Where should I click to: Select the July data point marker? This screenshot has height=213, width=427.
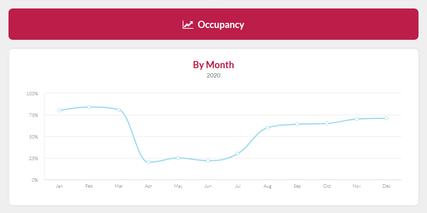(x=238, y=154)
